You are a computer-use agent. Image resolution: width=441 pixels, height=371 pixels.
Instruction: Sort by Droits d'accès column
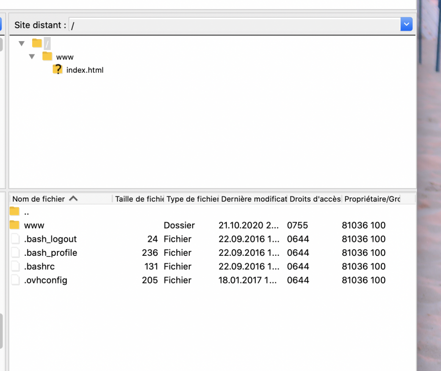315,199
